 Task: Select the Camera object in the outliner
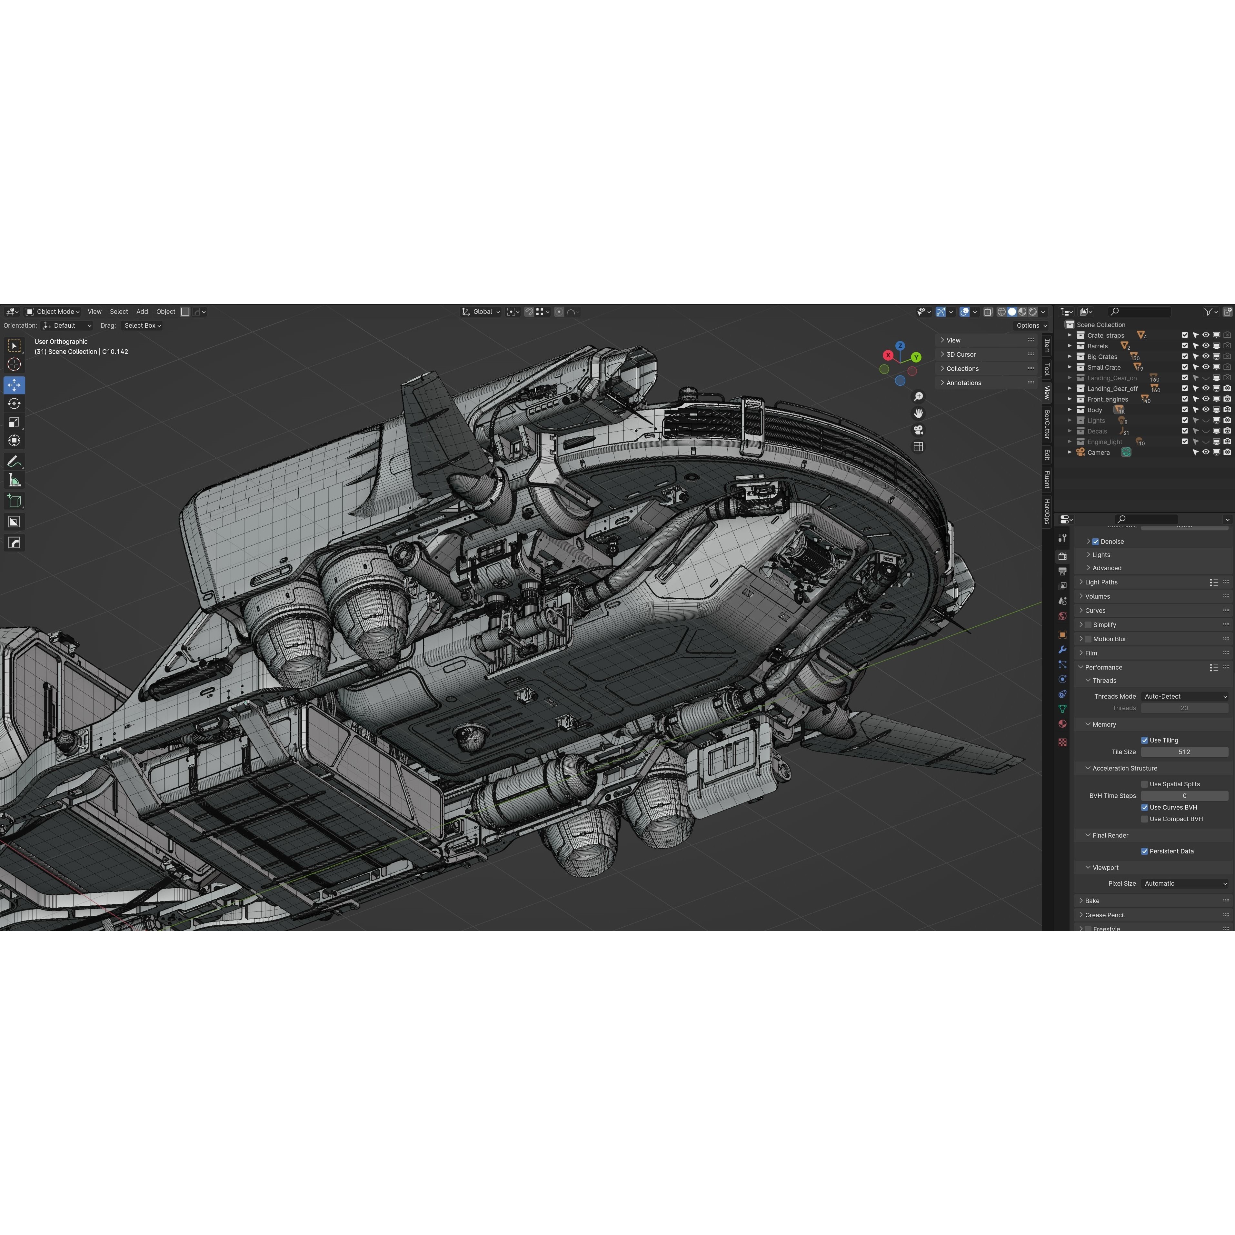[x=1098, y=453]
